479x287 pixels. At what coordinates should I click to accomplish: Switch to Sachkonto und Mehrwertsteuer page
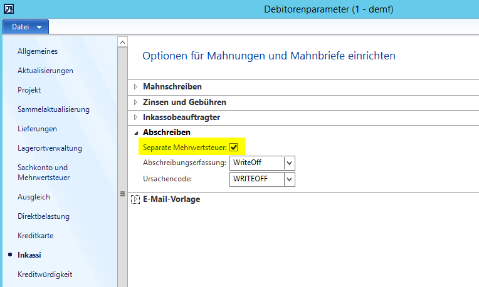43,173
